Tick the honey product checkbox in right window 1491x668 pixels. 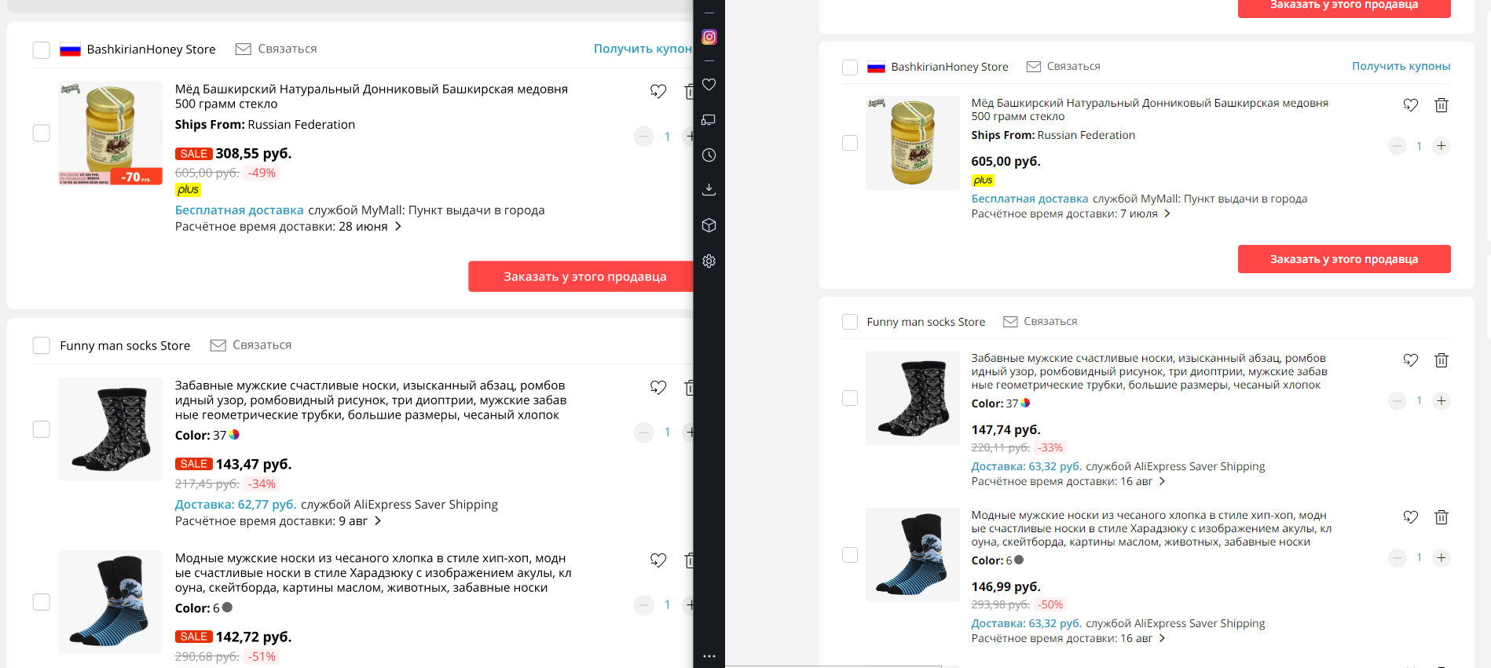click(x=850, y=143)
